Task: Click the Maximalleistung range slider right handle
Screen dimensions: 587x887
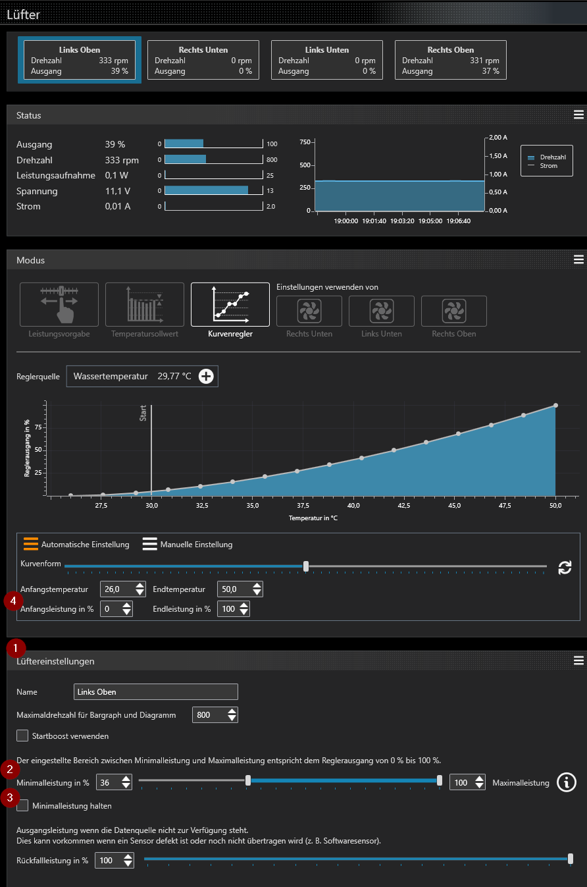Action: [x=440, y=780]
